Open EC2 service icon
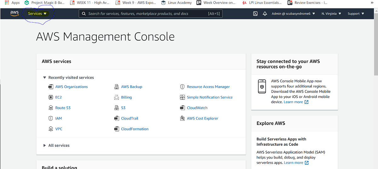The width and height of the screenshot is (378, 169). (51, 97)
